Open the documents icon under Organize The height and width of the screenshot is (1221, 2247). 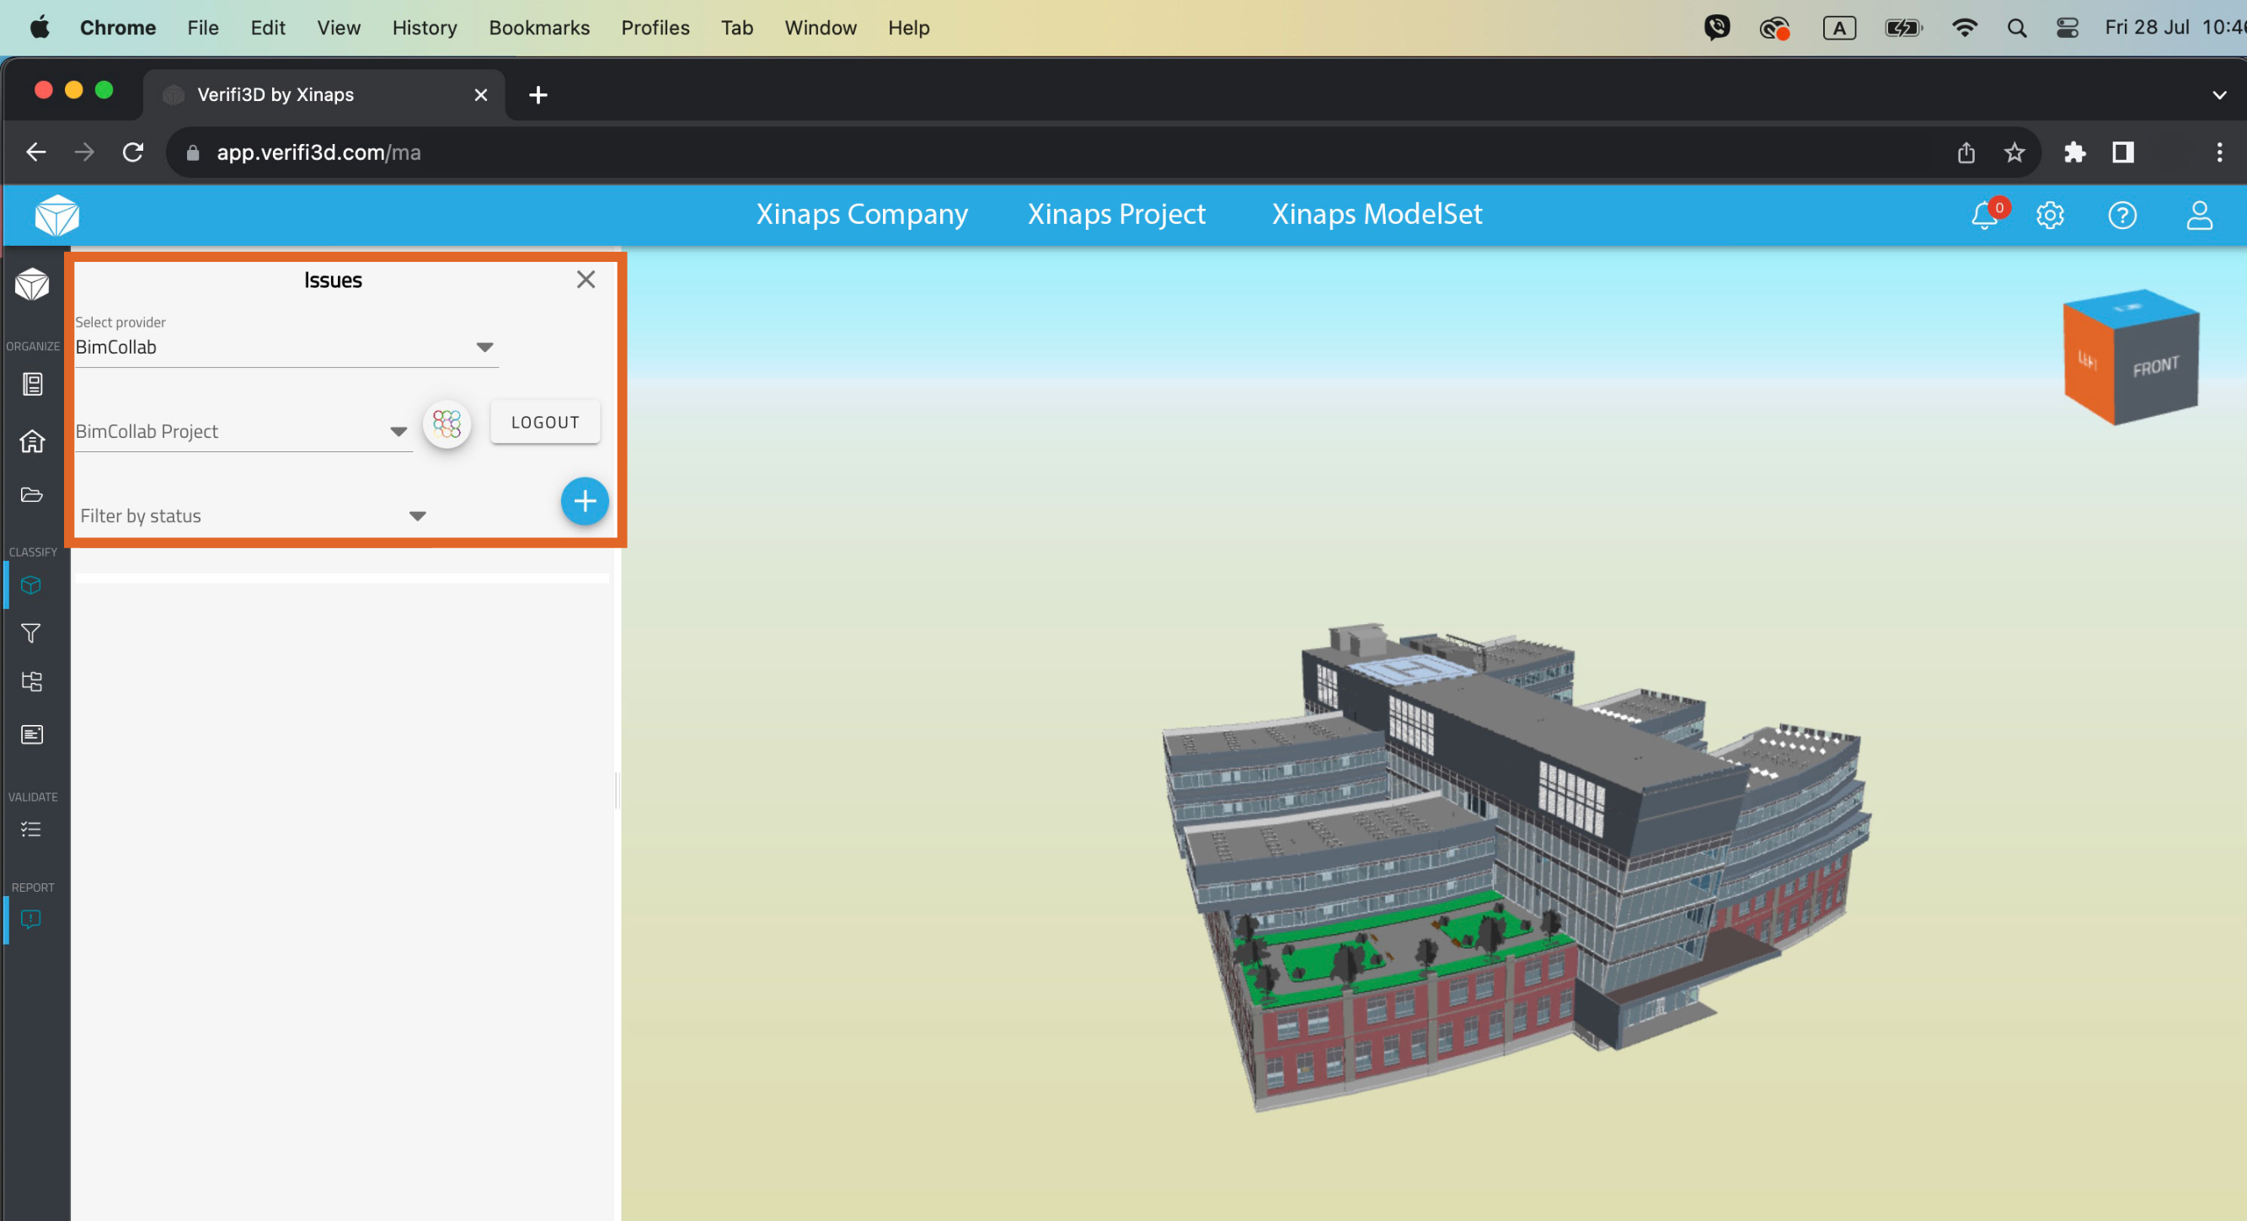click(x=32, y=384)
